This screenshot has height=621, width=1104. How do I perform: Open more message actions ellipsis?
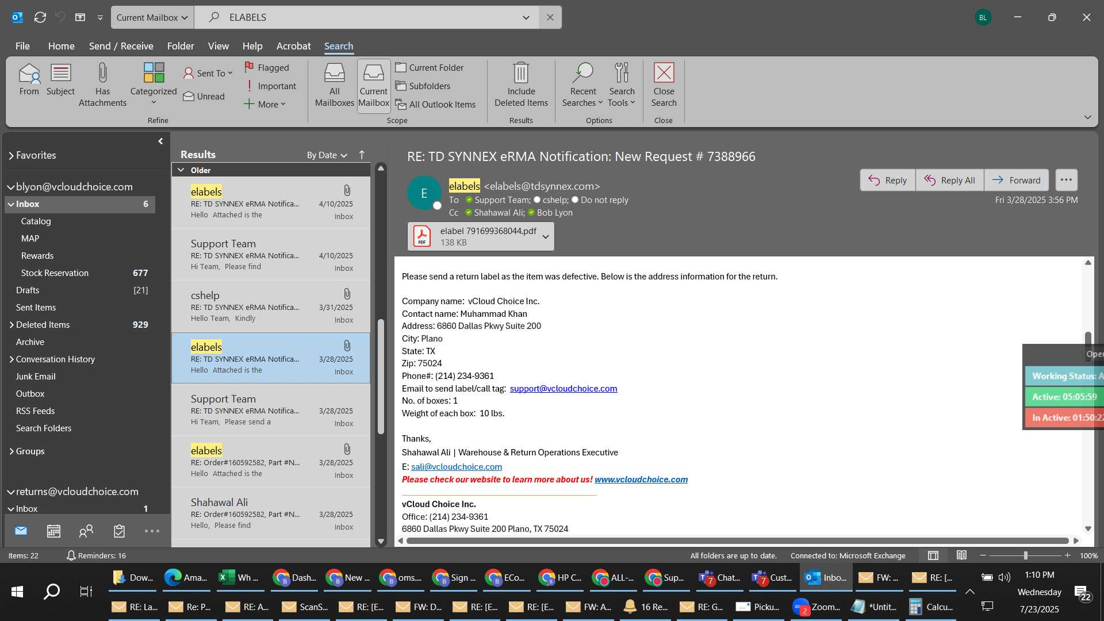tap(1066, 180)
